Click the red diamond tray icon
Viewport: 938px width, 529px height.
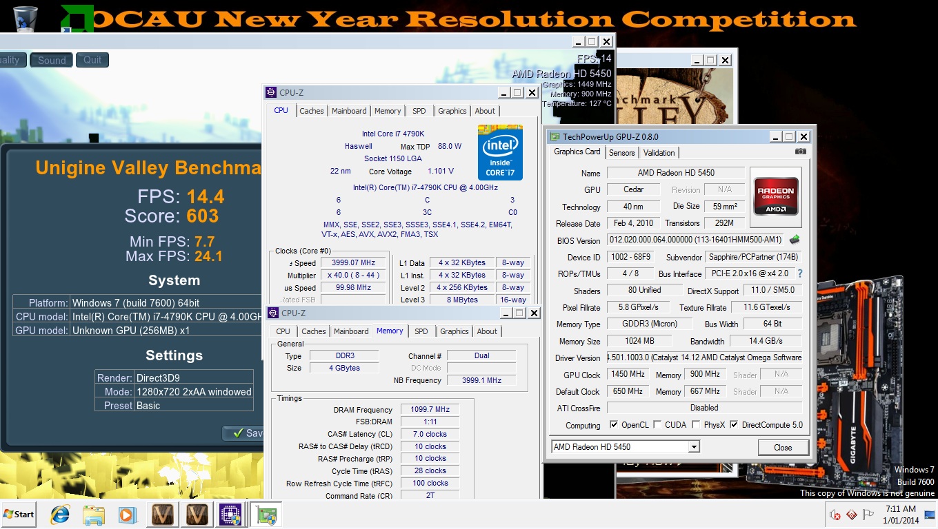851,515
